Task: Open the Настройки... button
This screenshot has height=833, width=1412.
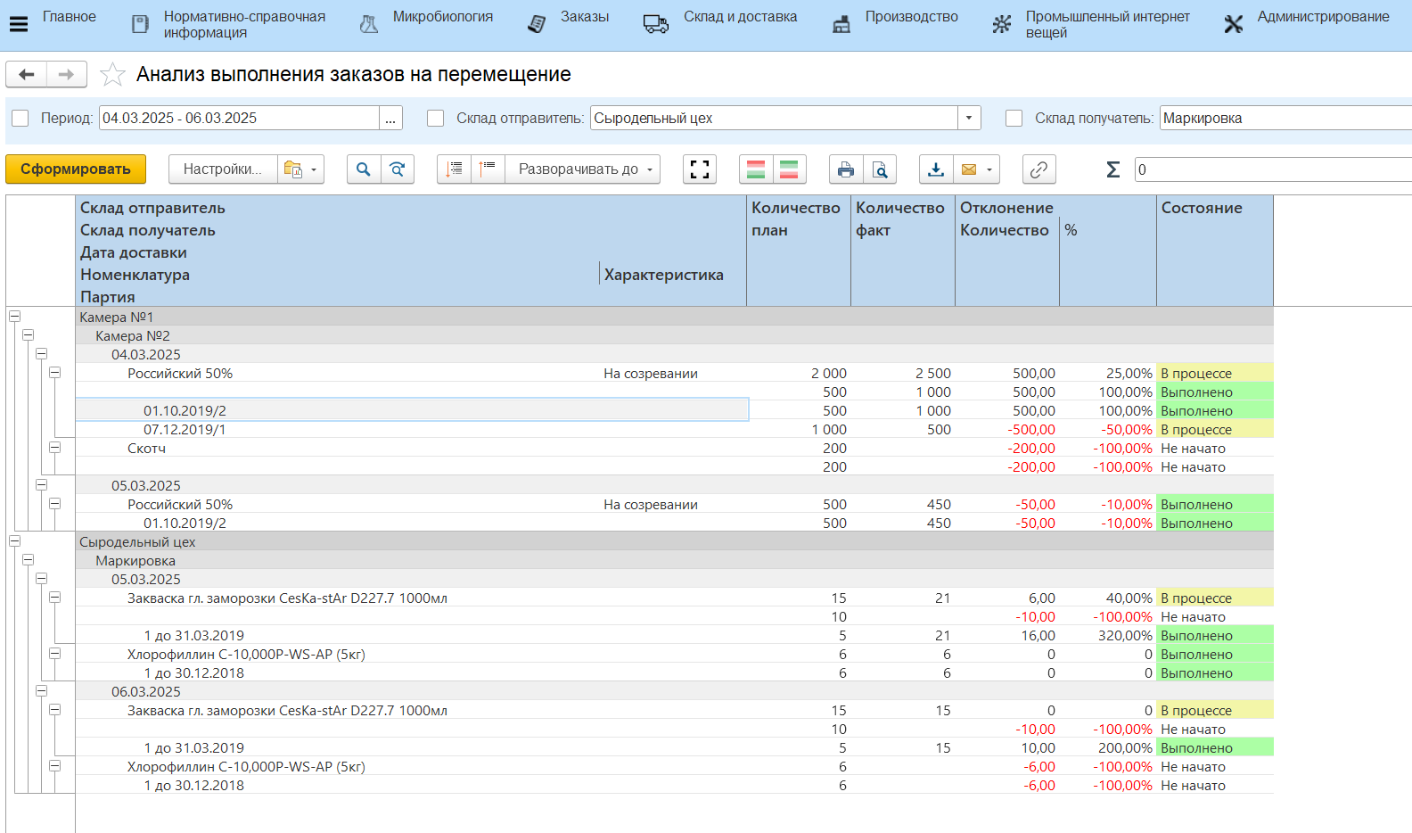Action: pyautogui.click(x=223, y=169)
